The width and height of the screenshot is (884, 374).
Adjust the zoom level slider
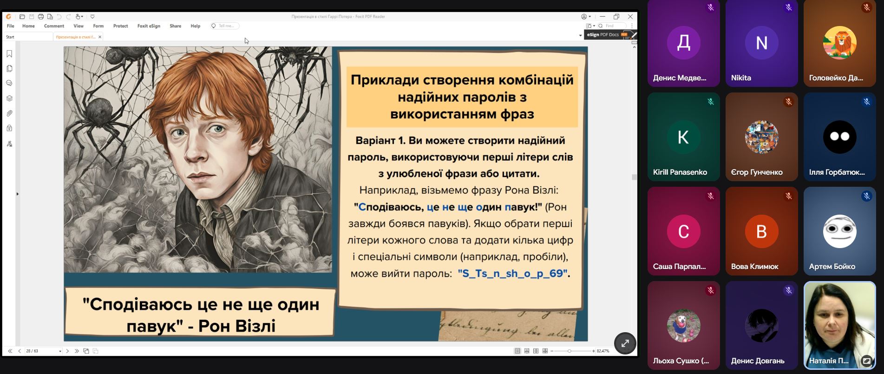click(570, 351)
